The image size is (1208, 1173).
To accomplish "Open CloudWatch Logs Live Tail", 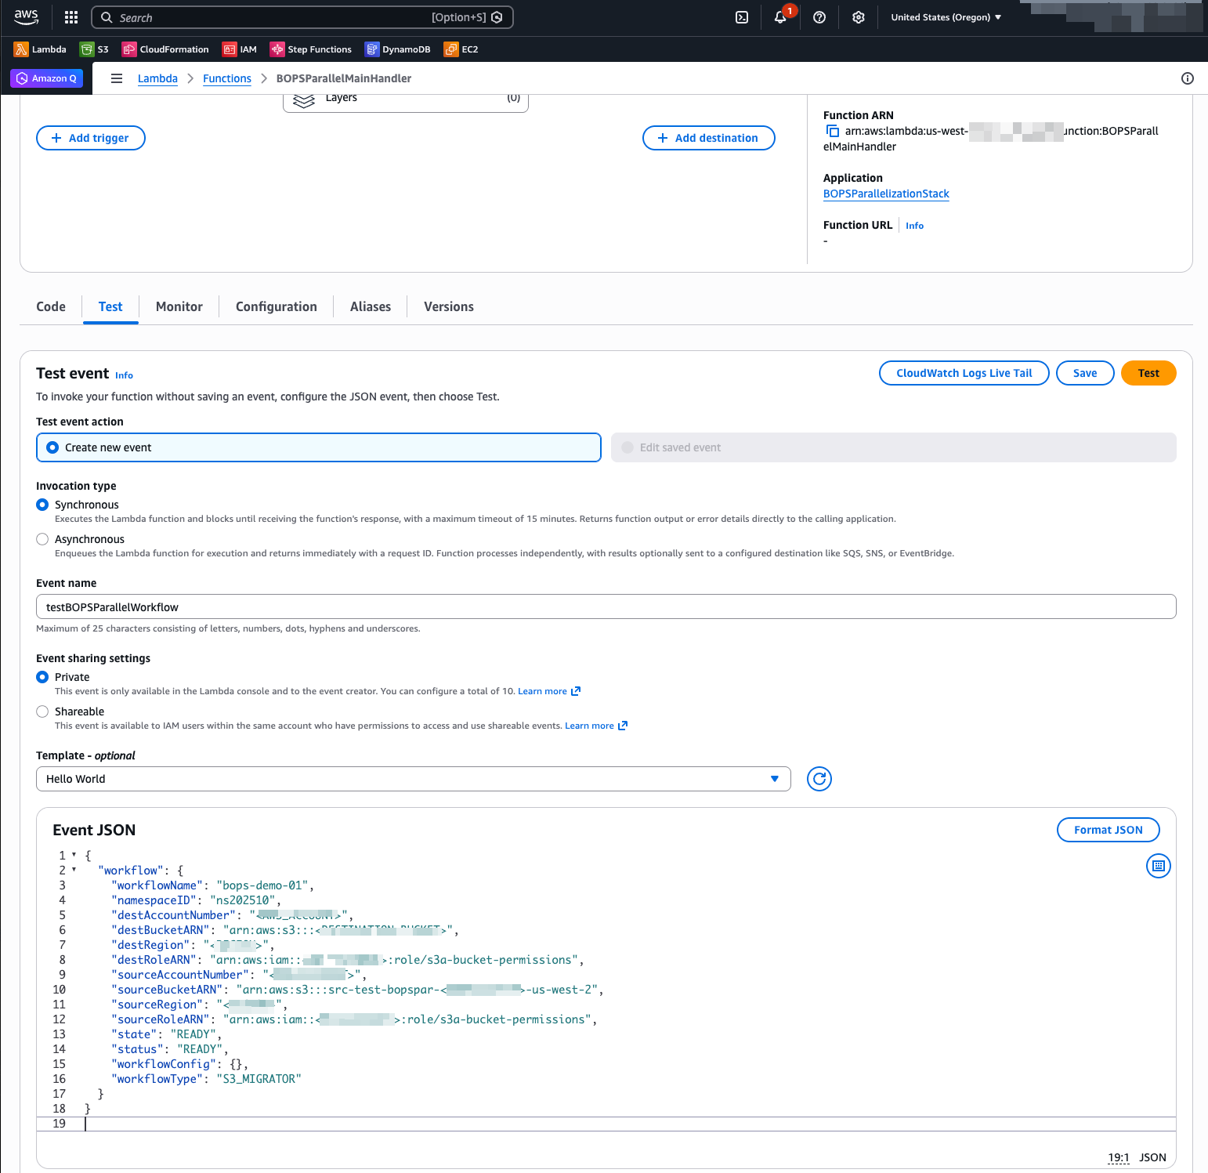I will 964,373.
